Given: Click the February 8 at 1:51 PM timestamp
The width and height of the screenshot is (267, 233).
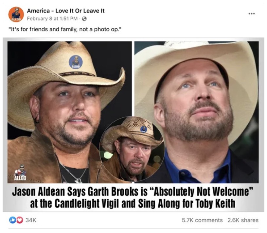Looking at the screenshot, I should click(x=52, y=19).
